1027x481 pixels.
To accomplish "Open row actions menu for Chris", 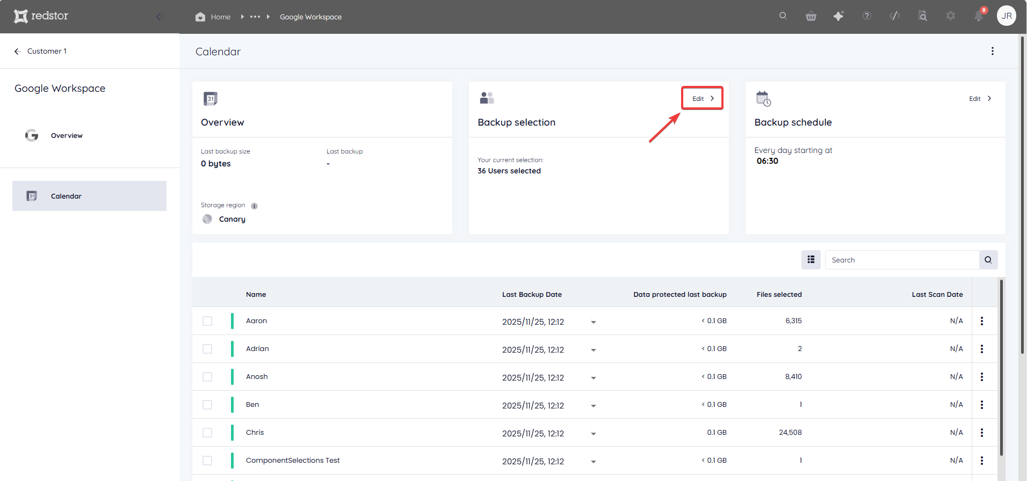I will pyautogui.click(x=982, y=433).
